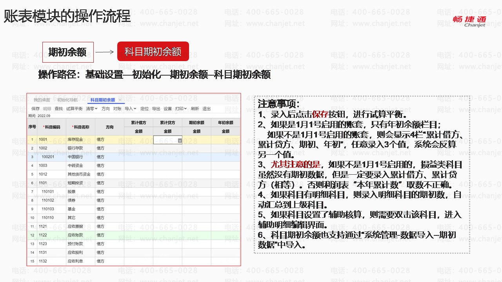The width and height of the screenshot is (502, 282).
Task: Select the 基金 sub-account
Action: 71,209
